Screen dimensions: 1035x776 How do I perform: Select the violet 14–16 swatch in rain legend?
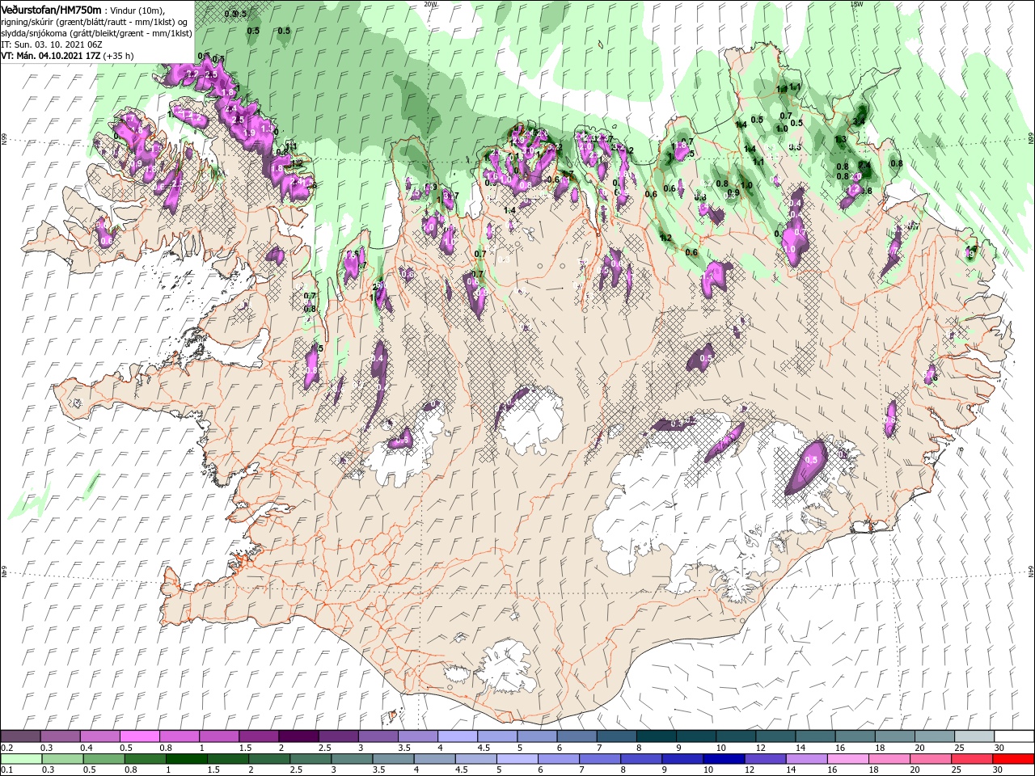point(807,759)
